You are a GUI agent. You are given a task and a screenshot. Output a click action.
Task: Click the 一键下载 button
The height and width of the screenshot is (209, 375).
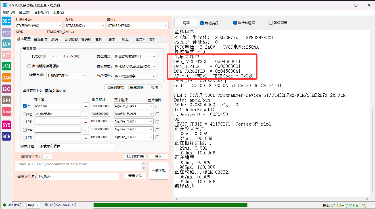pos(159,171)
